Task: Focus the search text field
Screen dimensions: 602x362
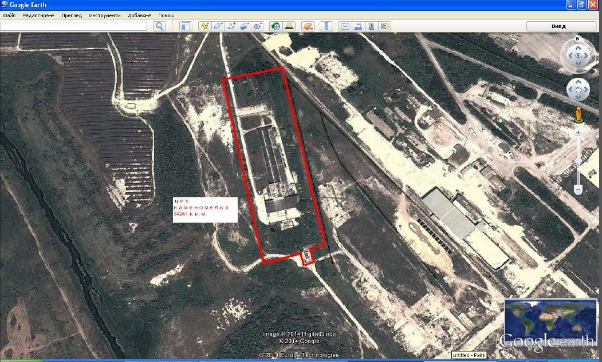Action: 73,26
